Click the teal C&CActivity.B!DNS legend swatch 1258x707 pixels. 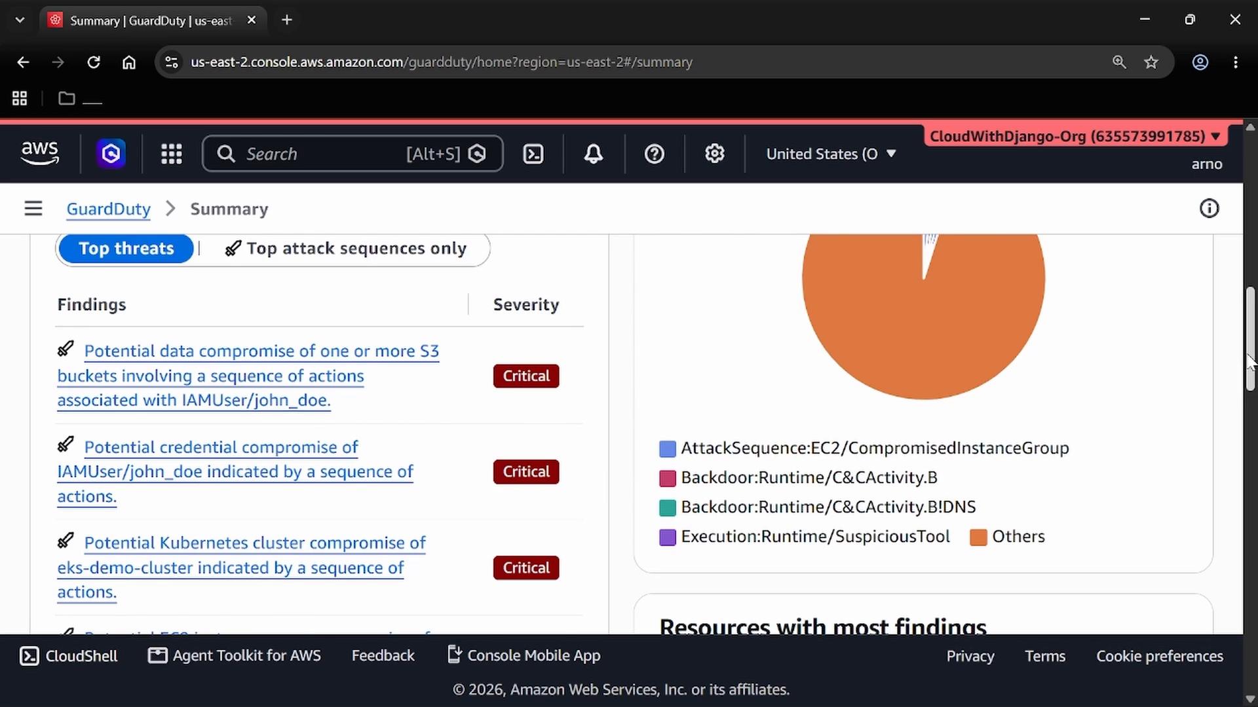tap(667, 508)
